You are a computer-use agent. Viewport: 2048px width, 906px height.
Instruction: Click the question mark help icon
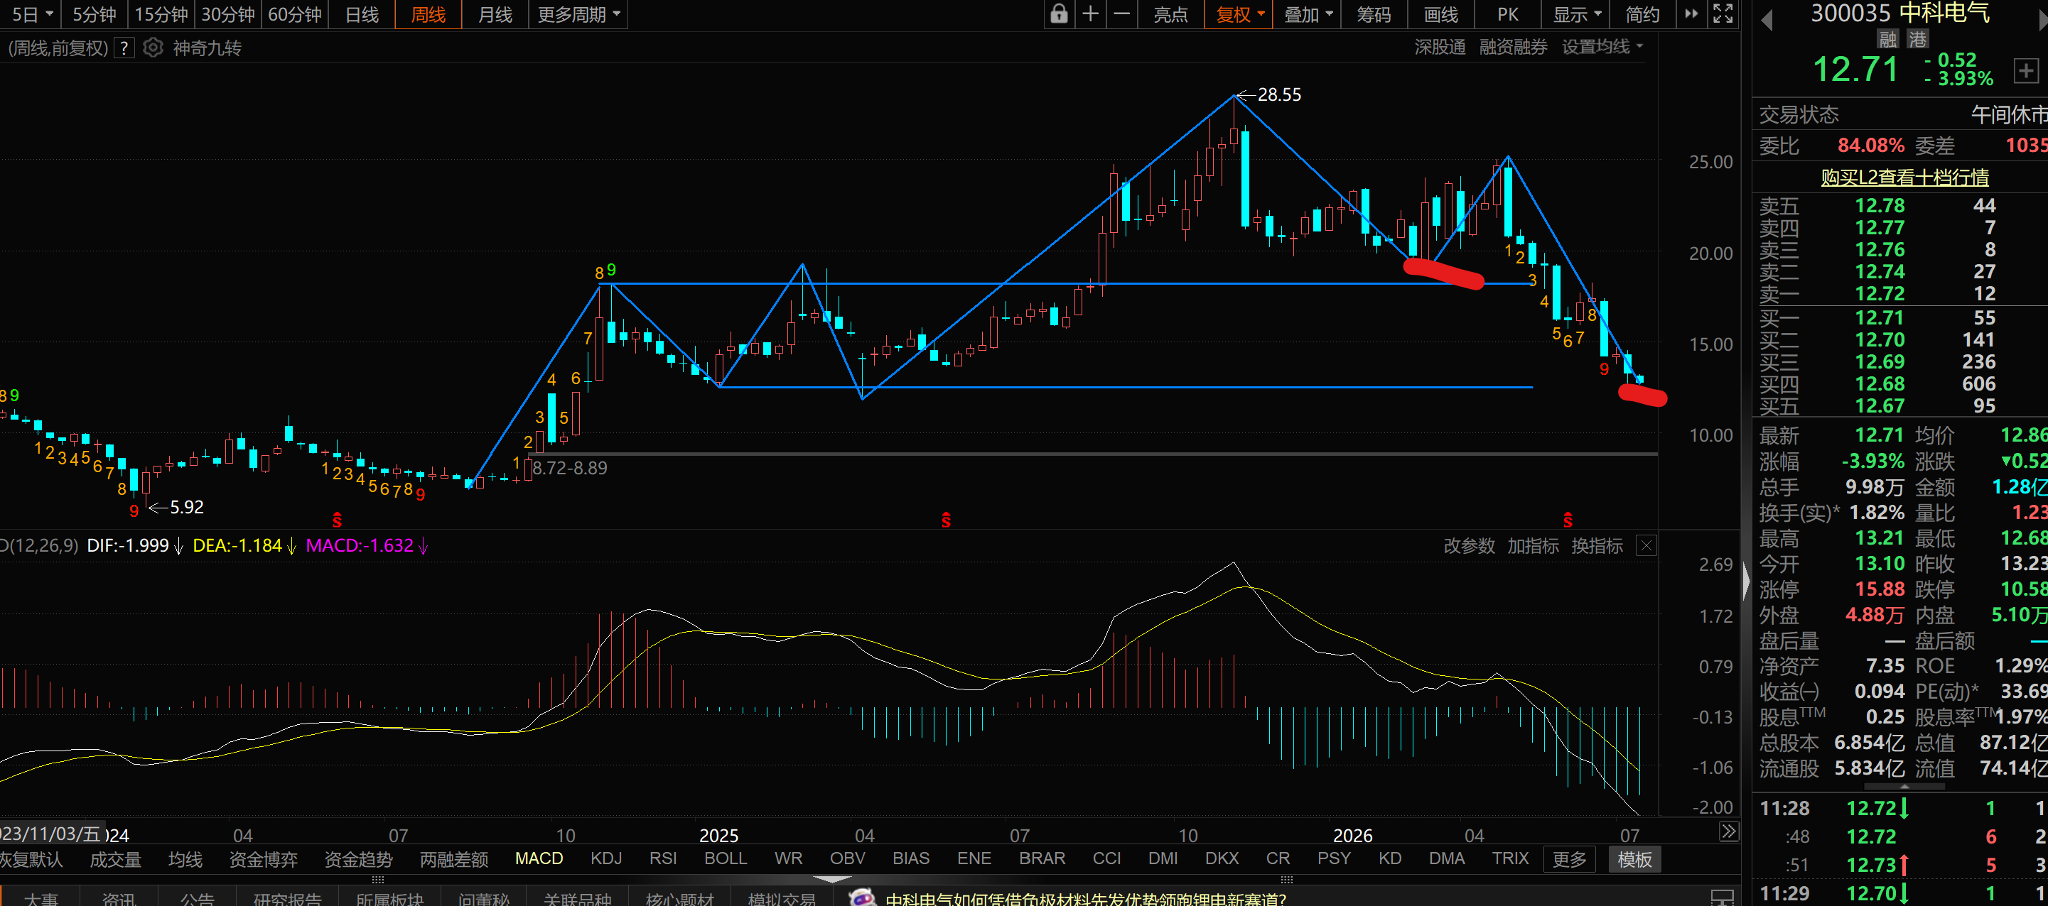click(124, 48)
